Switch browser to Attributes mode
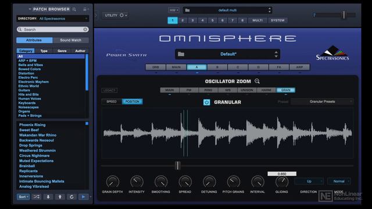The width and height of the screenshot is (372, 209). click(34, 40)
